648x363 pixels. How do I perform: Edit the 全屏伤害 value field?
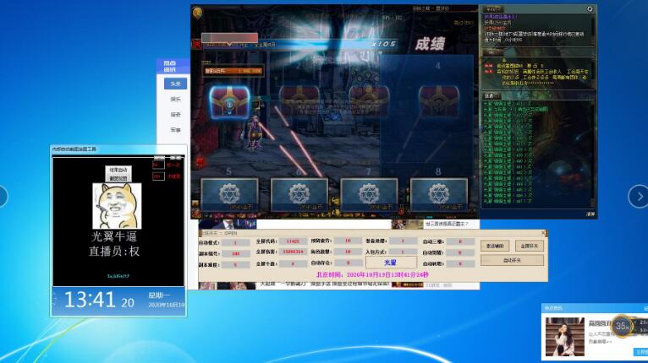(x=293, y=252)
